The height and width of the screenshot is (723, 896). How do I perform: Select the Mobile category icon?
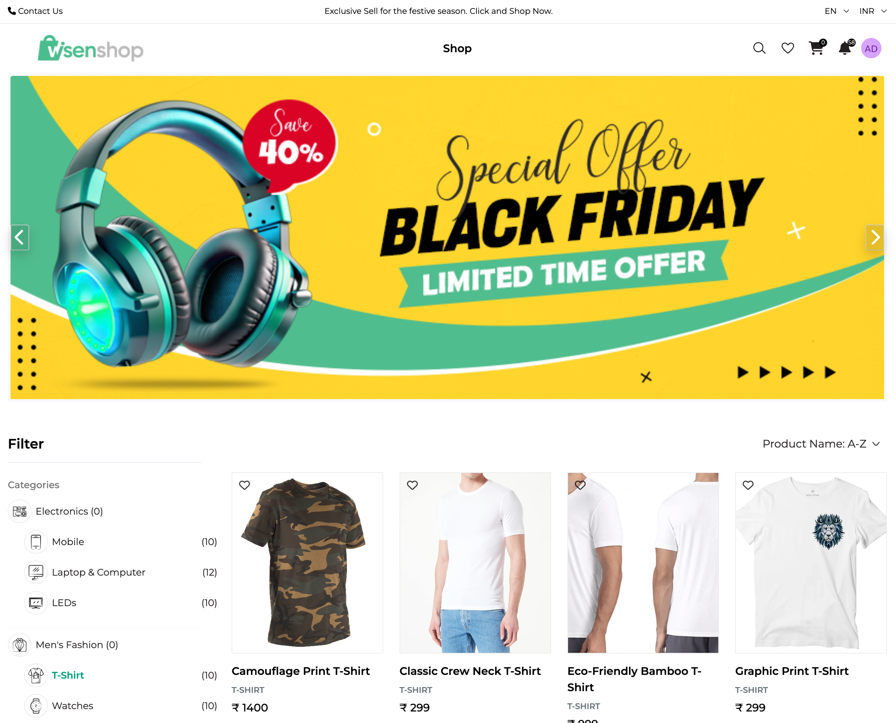pos(36,541)
